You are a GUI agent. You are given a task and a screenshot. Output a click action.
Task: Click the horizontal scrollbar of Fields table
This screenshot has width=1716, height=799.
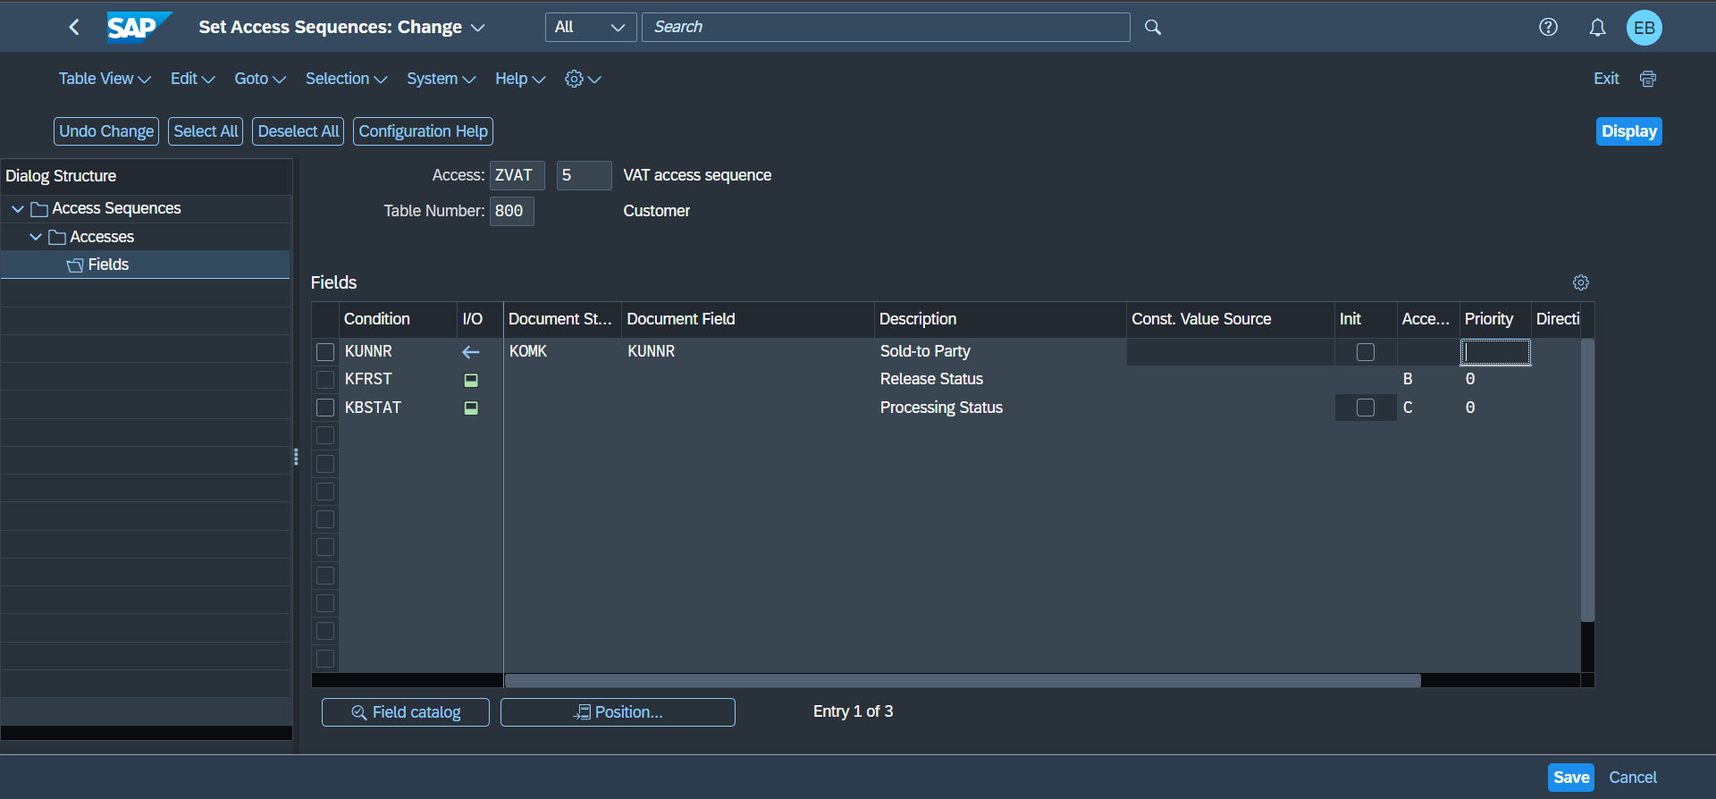pyautogui.click(x=963, y=681)
